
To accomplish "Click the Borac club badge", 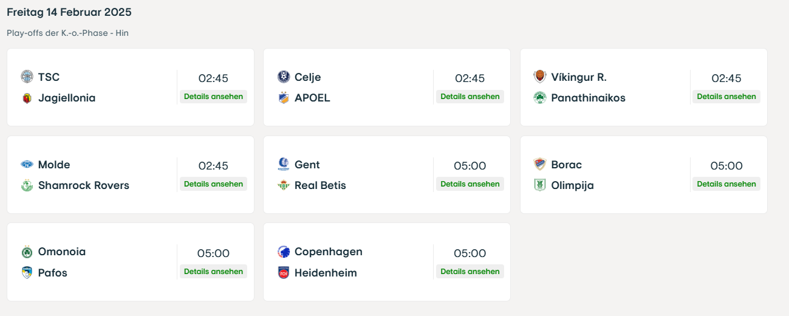I will 539,164.
